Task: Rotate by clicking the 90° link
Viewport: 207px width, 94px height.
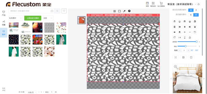Action: tap(192, 50)
